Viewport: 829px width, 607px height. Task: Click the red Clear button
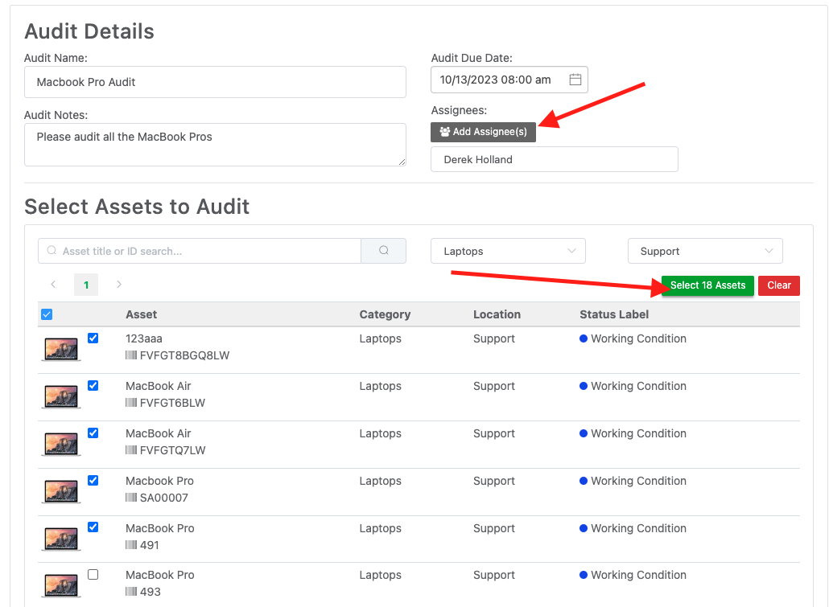pyautogui.click(x=778, y=285)
